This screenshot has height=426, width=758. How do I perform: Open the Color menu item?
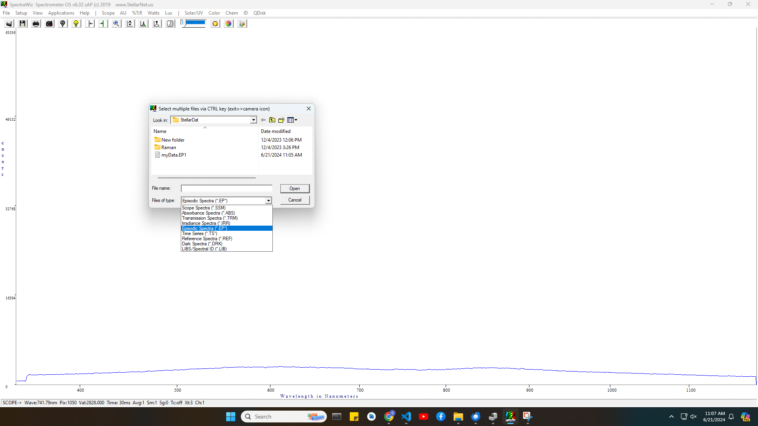[x=214, y=13]
